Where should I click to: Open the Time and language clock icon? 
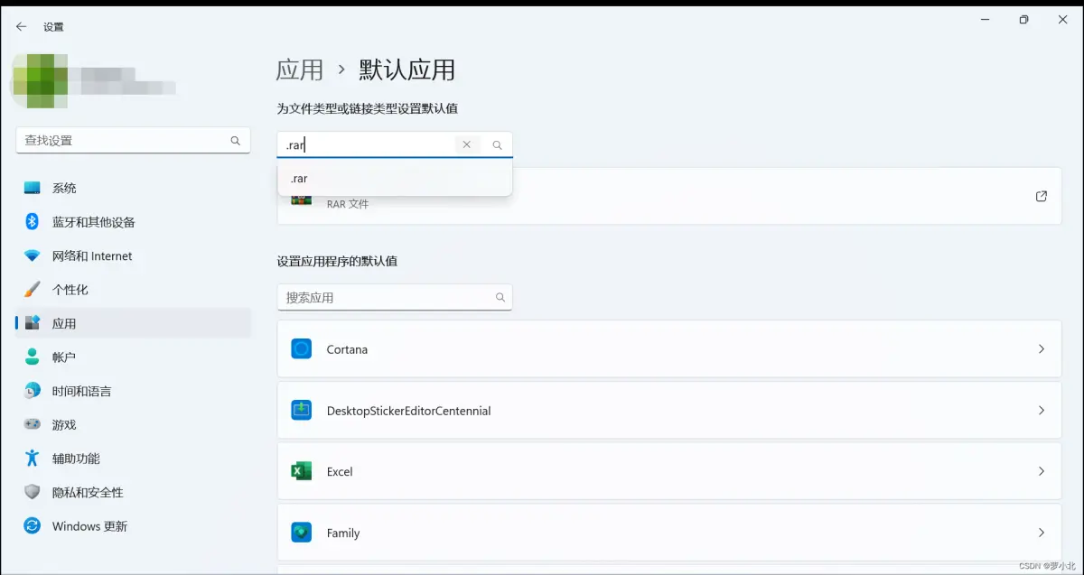point(33,391)
